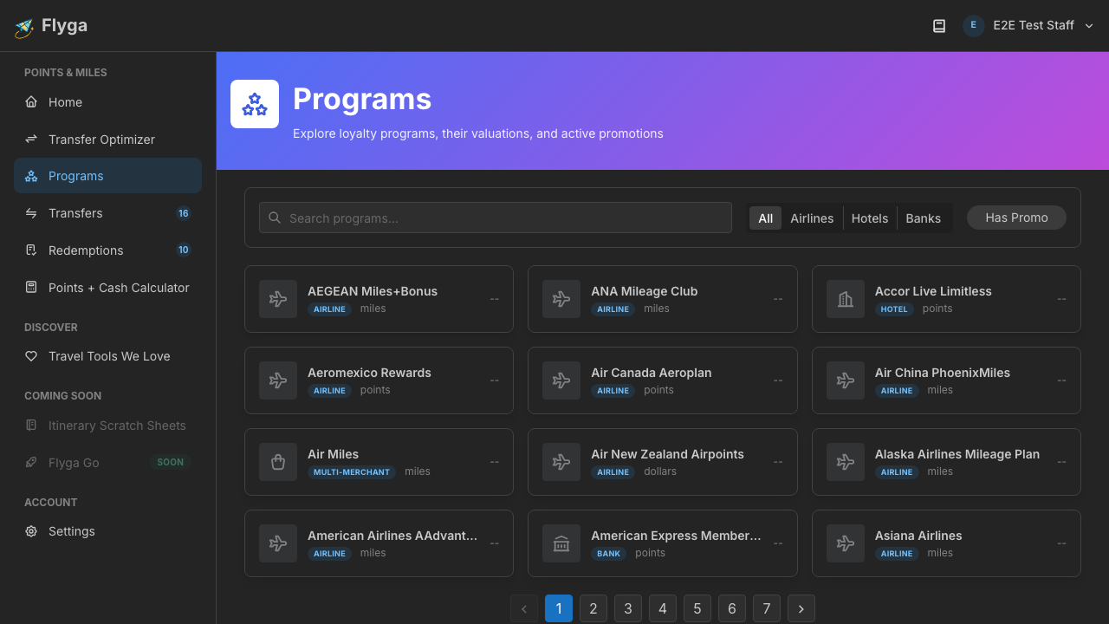Go to page 2
The image size is (1109, 624).
[593, 608]
